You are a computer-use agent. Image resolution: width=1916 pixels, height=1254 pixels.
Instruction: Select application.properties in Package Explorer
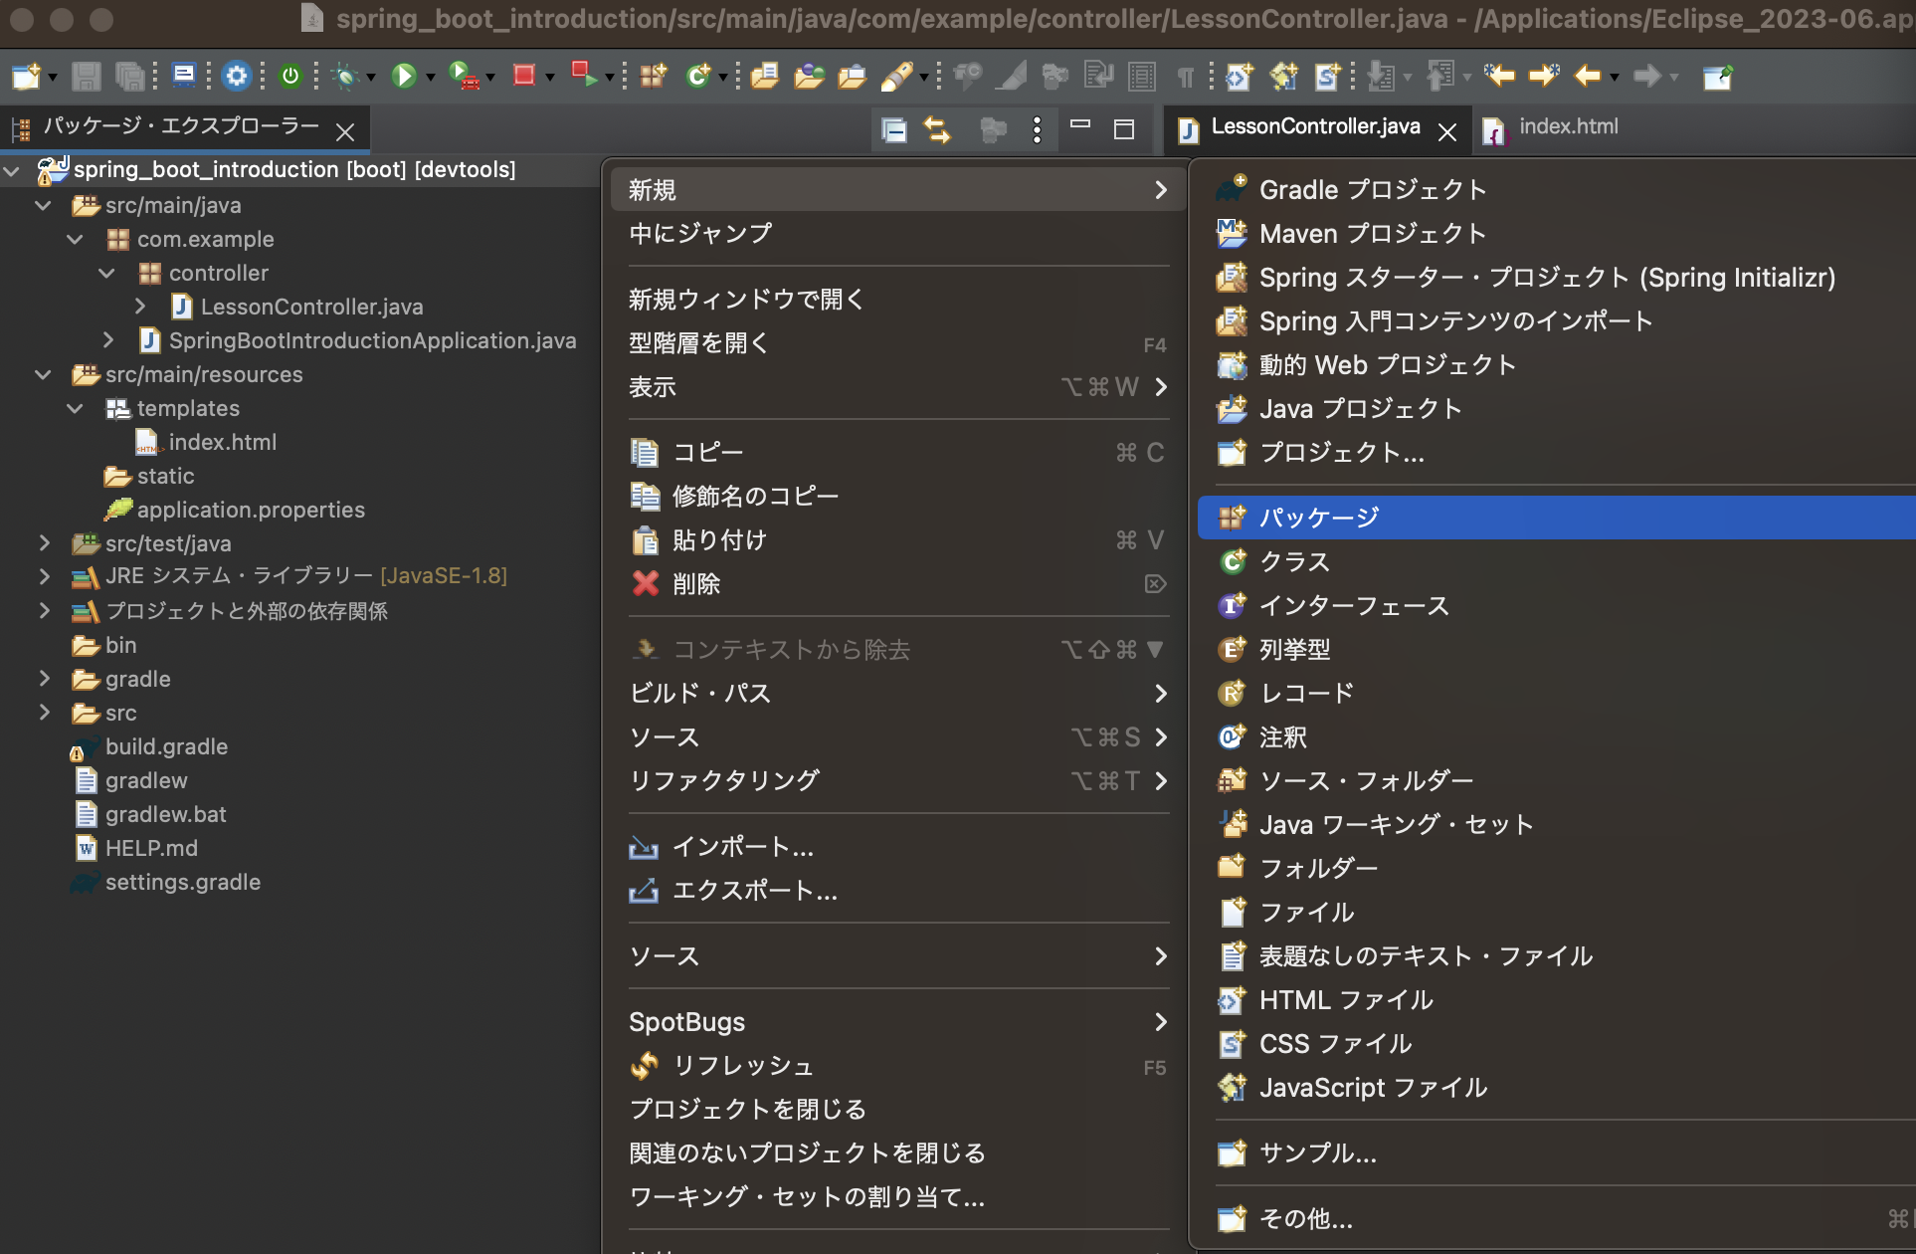pos(251,509)
